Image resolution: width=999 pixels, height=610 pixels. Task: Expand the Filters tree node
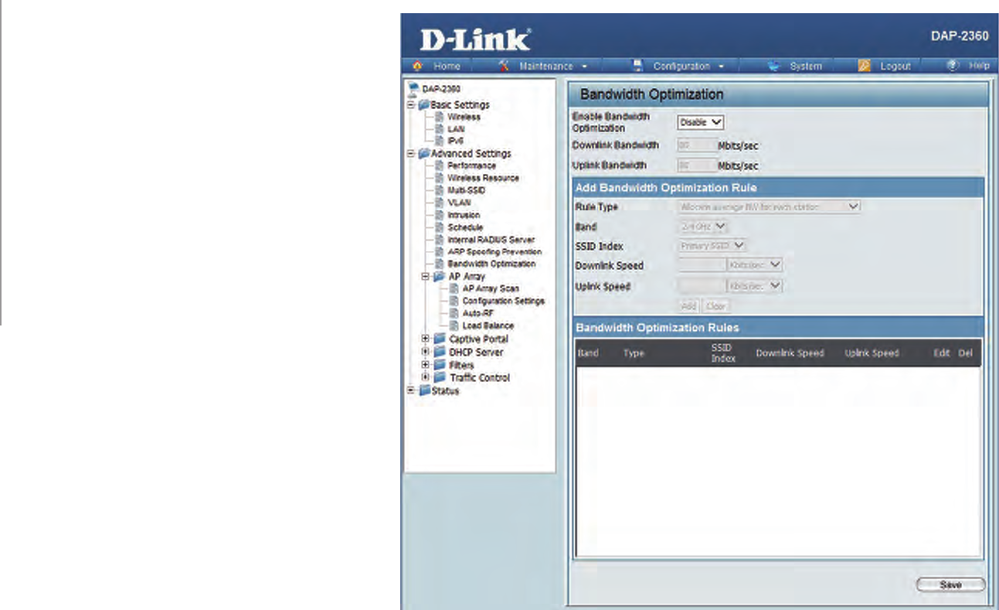click(x=426, y=365)
